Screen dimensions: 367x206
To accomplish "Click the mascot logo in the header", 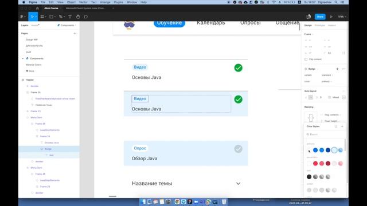I will (x=129, y=25).
